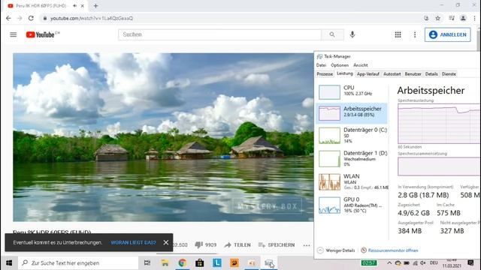Open Microsoft Store from the taskbar

[200, 263]
